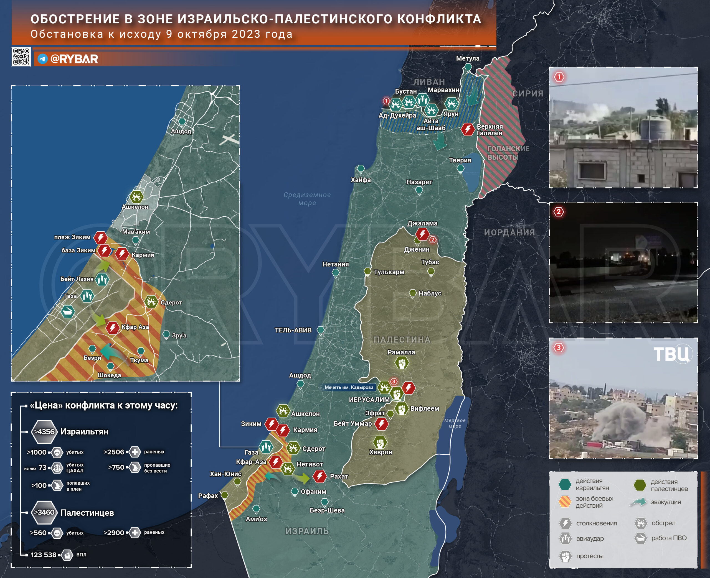
Task: Click the protest fist icon at Хеврон
Action: point(380,443)
